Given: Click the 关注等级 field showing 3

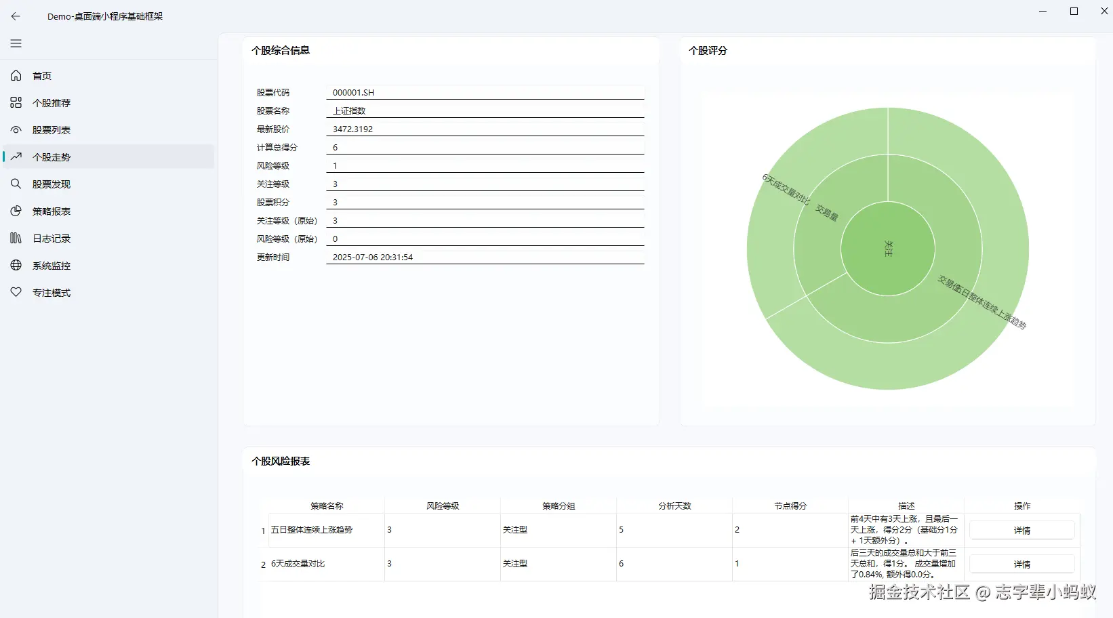Looking at the screenshot, I should point(485,184).
